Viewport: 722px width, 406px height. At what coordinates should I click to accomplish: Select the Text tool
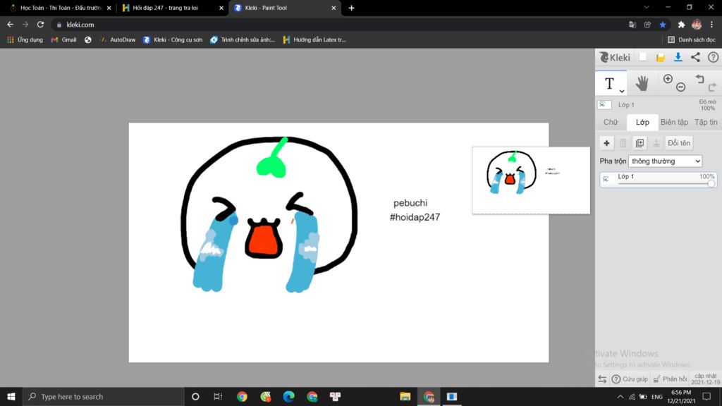610,83
